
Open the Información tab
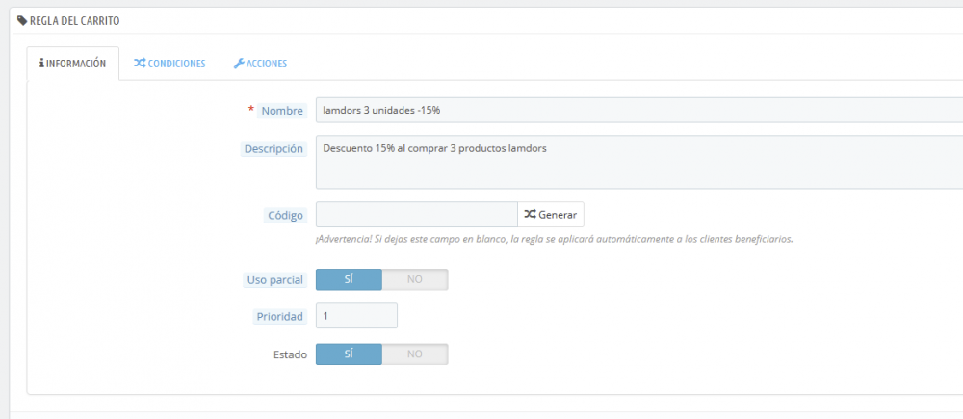(x=72, y=64)
